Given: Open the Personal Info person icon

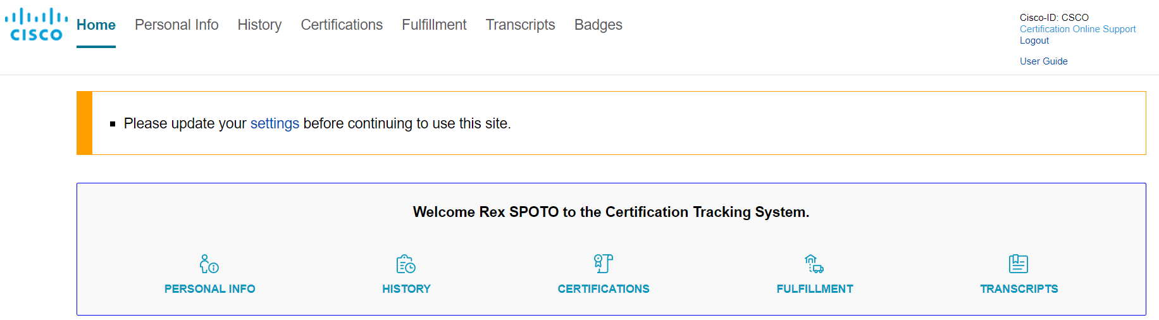Looking at the screenshot, I should (209, 264).
